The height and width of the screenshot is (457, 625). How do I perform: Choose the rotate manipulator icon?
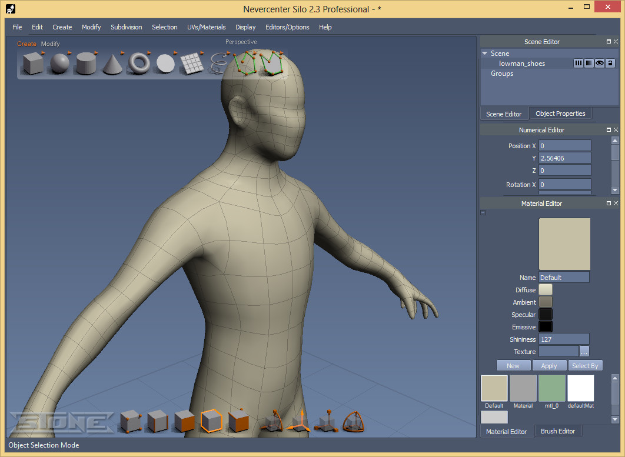(353, 421)
